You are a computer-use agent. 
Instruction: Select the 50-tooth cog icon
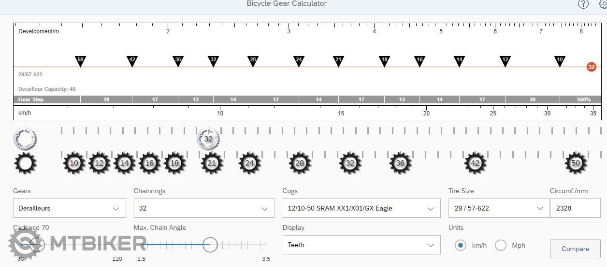pos(575,163)
